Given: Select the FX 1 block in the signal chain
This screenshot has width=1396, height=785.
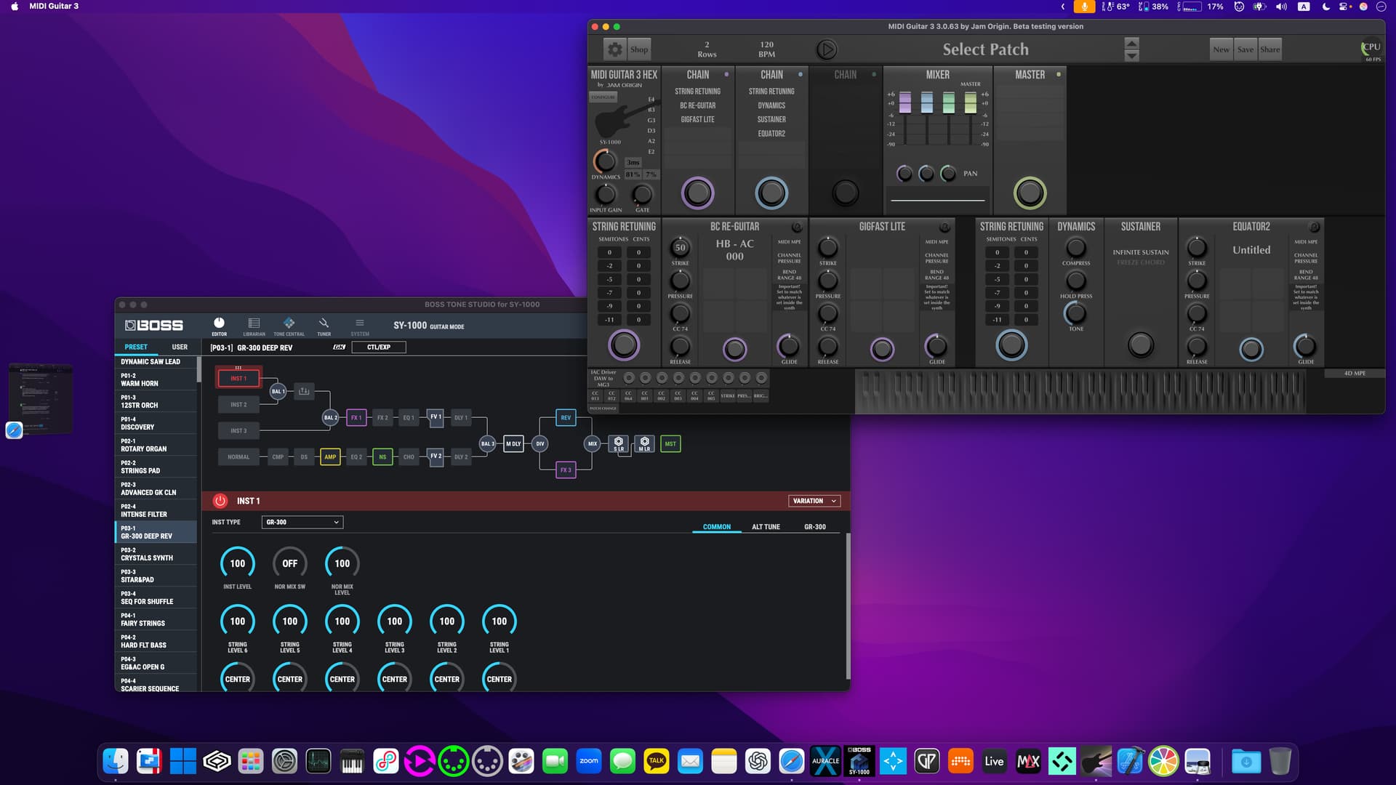Looking at the screenshot, I should pyautogui.click(x=356, y=418).
